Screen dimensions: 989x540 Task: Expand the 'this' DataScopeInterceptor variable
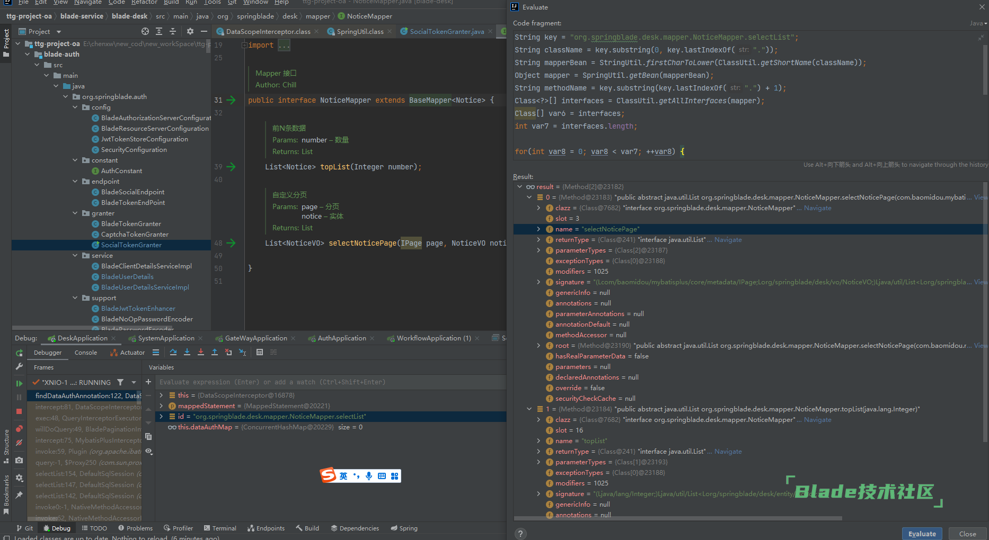(161, 395)
